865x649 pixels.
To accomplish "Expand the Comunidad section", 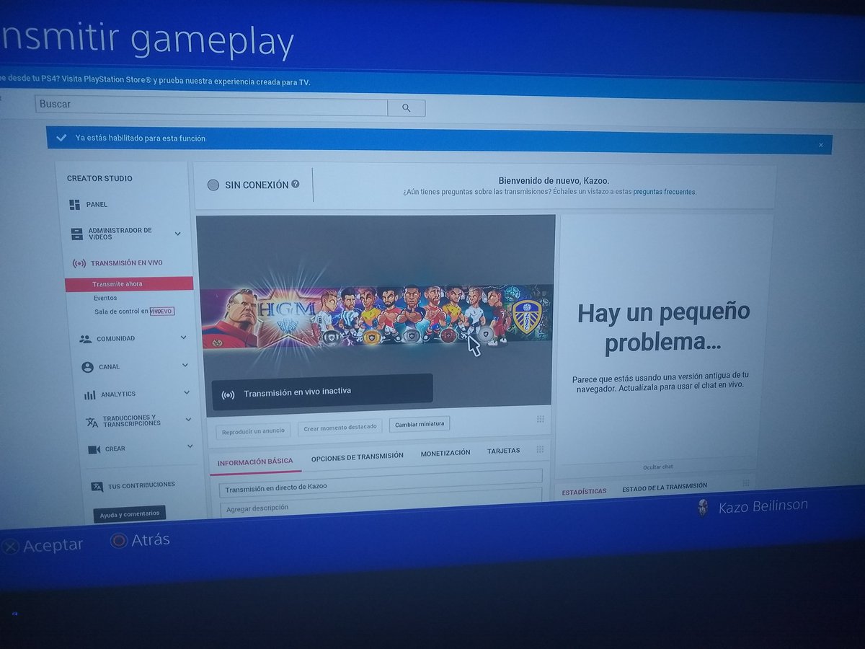I will pos(183,337).
